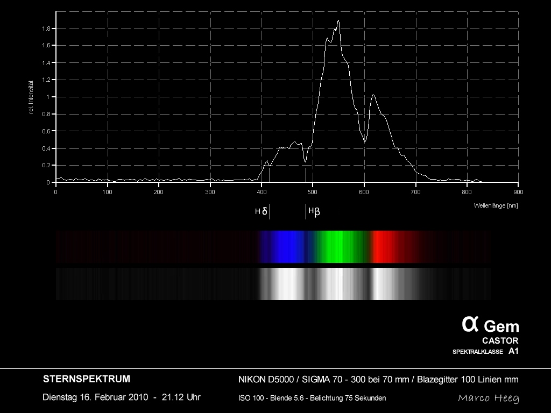The height and width of the screenshot is (413, 551).
Task: Select the red band in the color spectrum
Action: click(x=385, y=247)
